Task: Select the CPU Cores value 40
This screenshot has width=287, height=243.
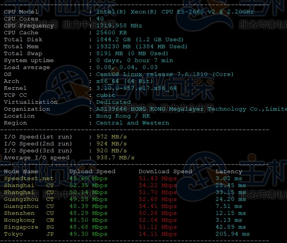Action: [100, 19]
